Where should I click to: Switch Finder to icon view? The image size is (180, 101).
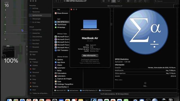point(103,1)
